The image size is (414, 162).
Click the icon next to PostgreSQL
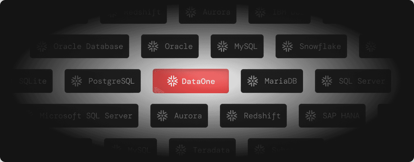coord(77,81)
